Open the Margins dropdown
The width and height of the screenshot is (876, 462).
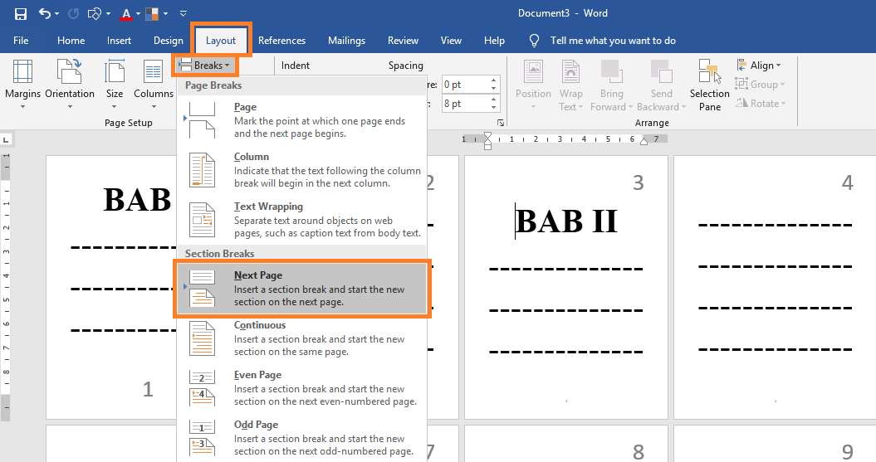click(x=23, y=84)
